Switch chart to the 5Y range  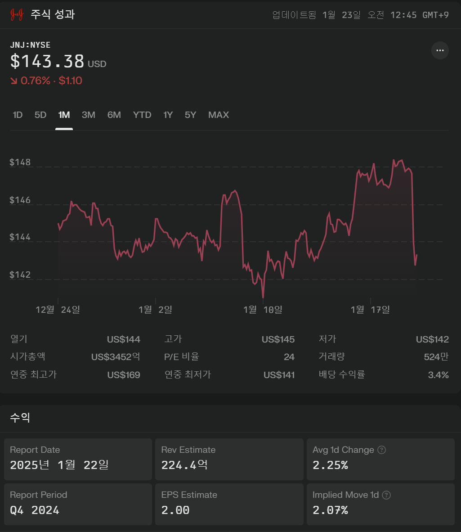191,115
